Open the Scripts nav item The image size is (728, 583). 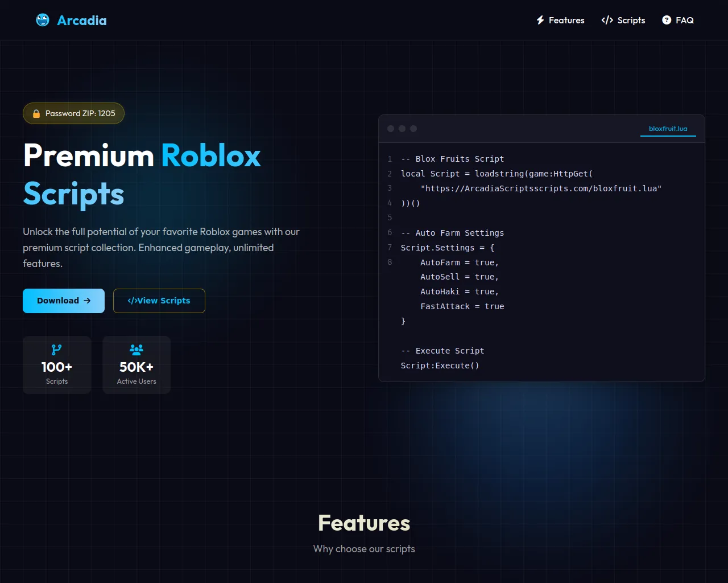point(623,20)
